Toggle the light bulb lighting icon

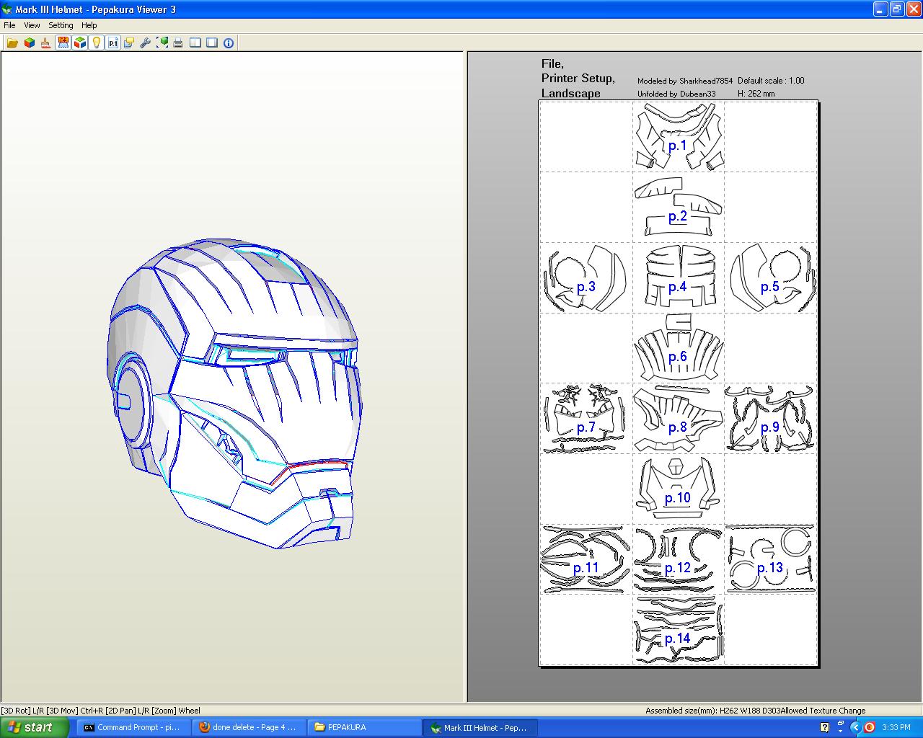(x=96, y=43)
